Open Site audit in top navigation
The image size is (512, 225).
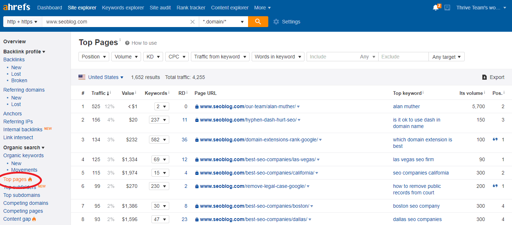click(160, 8)
